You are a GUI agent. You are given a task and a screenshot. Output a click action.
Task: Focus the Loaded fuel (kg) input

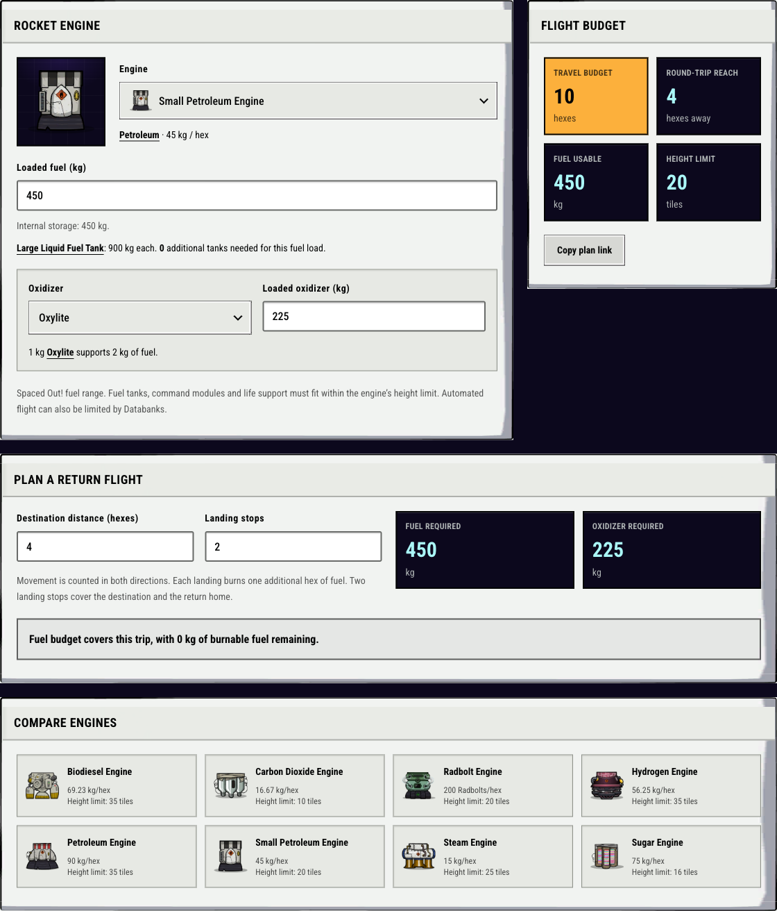coord(257,195)
